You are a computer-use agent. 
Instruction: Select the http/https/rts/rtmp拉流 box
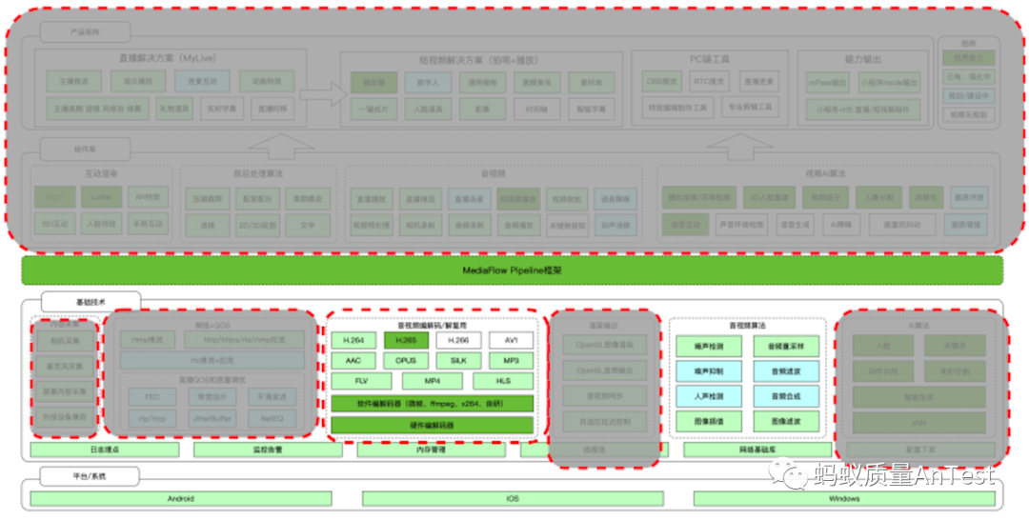(244, 340)
